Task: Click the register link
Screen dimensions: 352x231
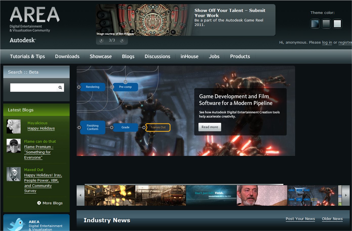Action: (x=345, y=43)
